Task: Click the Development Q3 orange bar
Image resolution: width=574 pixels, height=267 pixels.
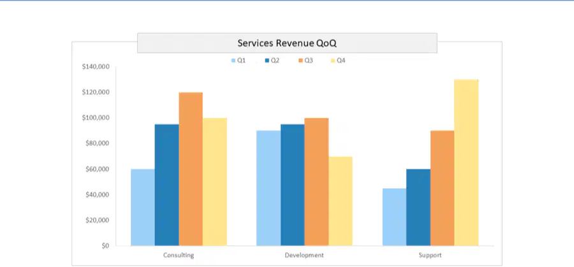Action: (x=316, y=182)
